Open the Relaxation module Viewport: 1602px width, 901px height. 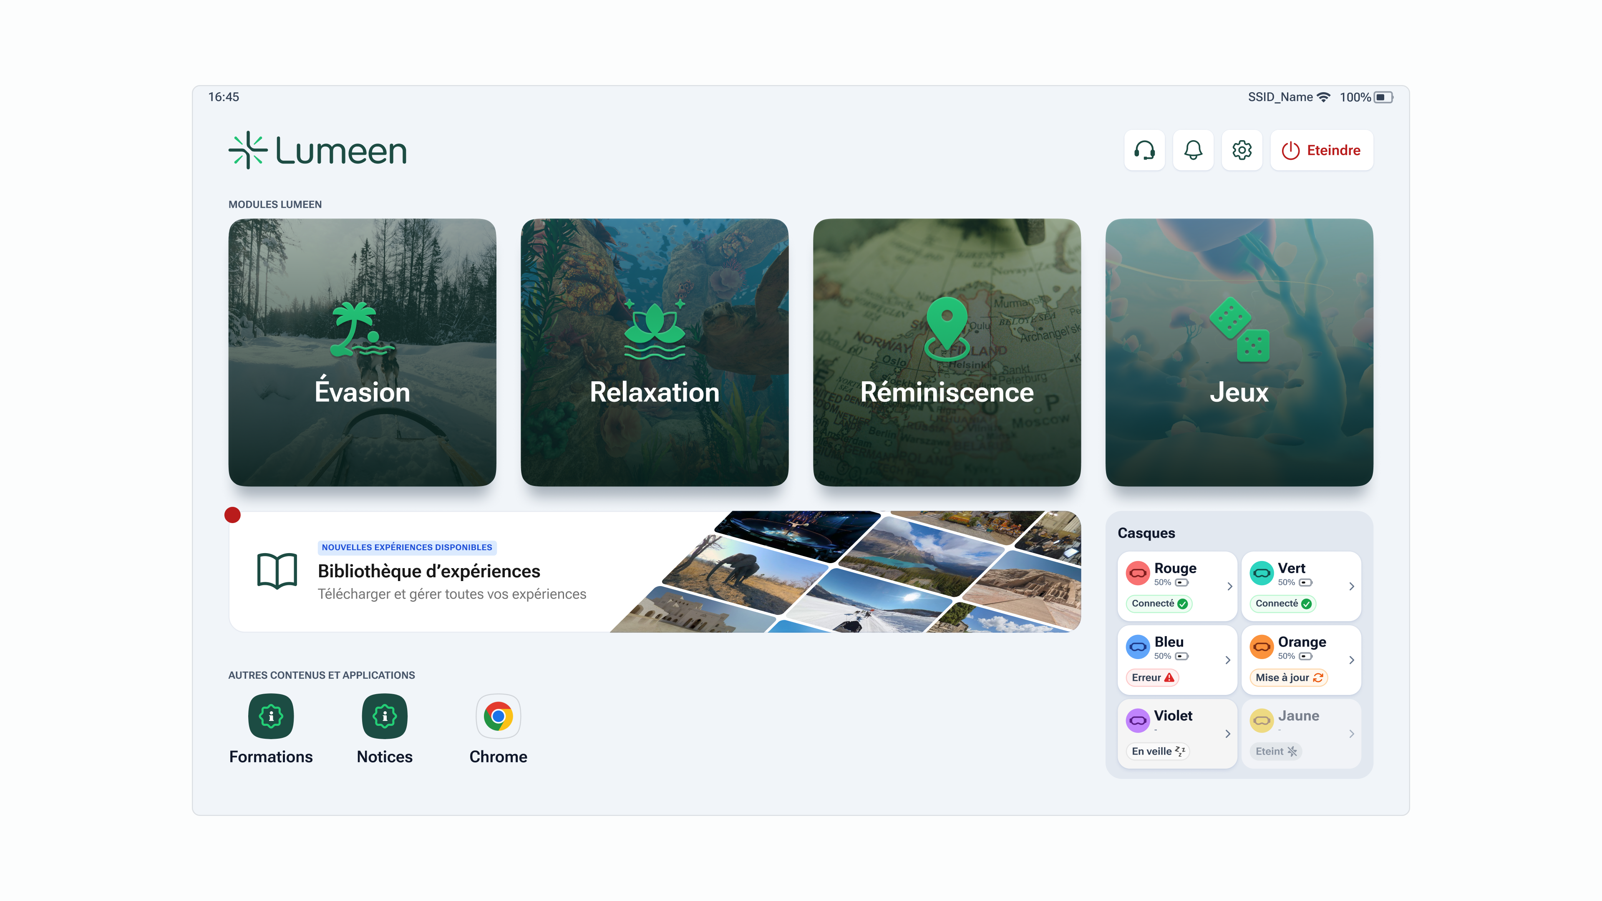click(654, 352)
